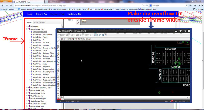Screen dimensions: 204x110
Task: Switch to the Index tab
Action: (36, 23)
